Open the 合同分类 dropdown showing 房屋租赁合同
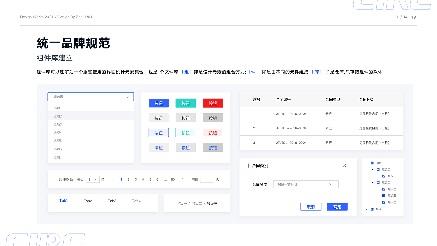This screenshot has height=246, width=437. tap(306, 184)
